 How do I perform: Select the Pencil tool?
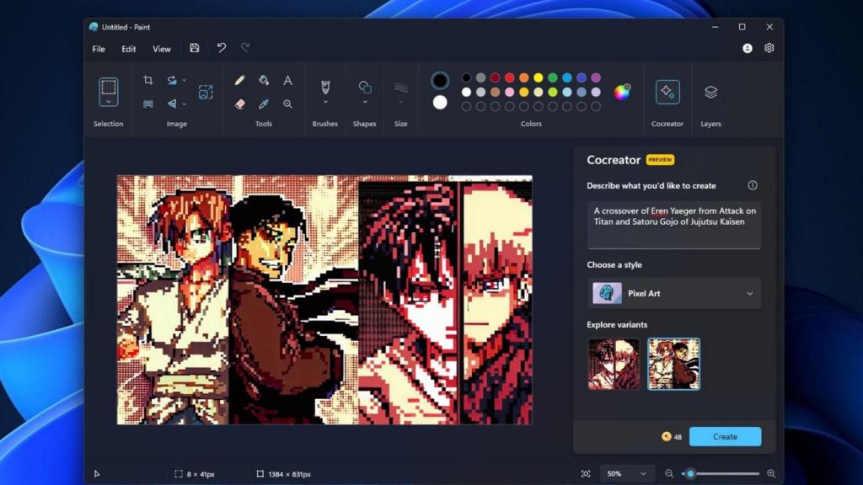(x=239, y=80)
